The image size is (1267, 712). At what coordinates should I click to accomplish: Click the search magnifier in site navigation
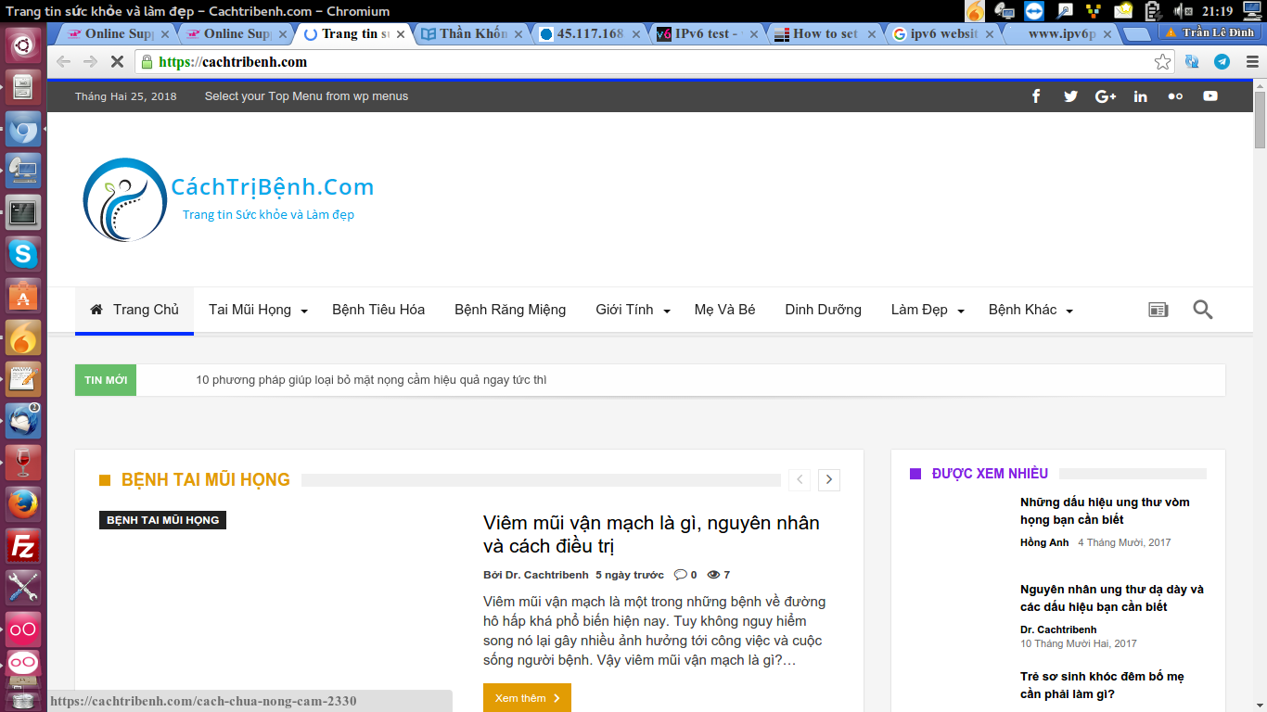1203,310
